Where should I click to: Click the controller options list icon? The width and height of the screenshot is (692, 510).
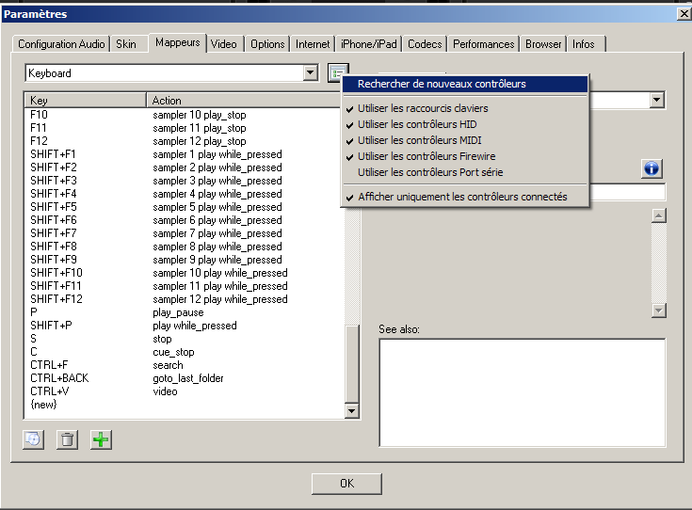(338, 73)
